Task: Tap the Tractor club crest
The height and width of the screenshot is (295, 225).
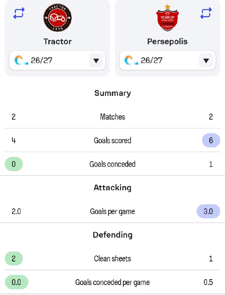Action: [58, 17]
